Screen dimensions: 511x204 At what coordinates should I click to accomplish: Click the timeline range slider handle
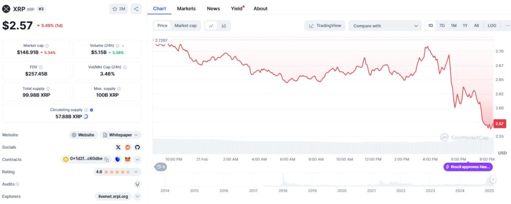pyautogui.click(x=493, y=180)
